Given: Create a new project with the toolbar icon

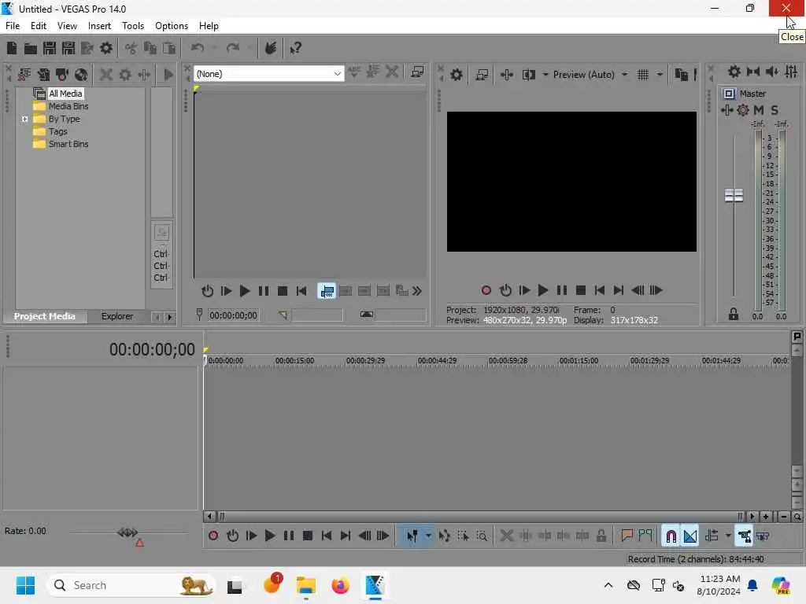Looking at the screenshot, I should pos(12,48).
